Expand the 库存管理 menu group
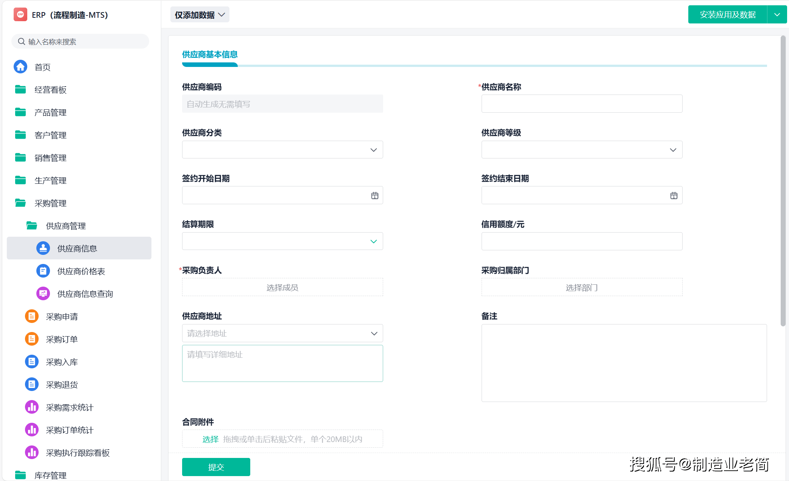The height and width of the screenshot is (481, 789). (79, 475)
